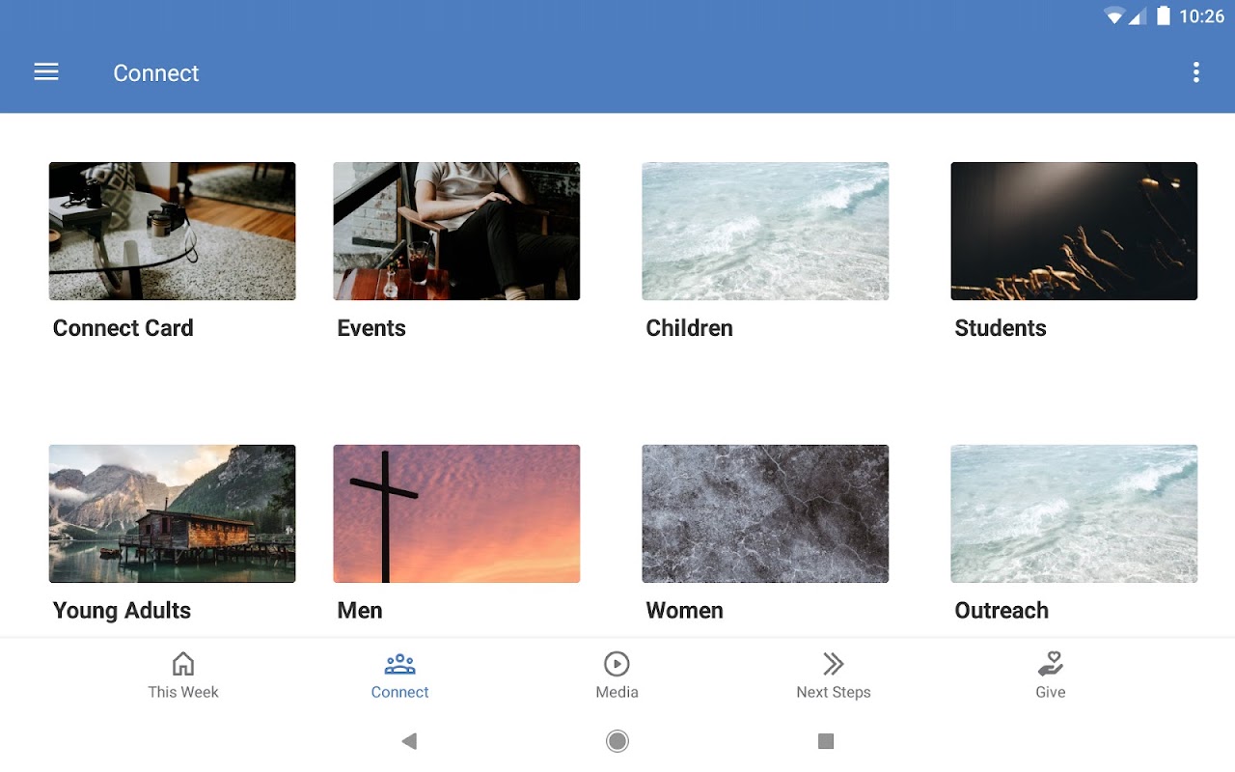
Task: Switch to the Next Steps tab label
Action: point(834,692)
